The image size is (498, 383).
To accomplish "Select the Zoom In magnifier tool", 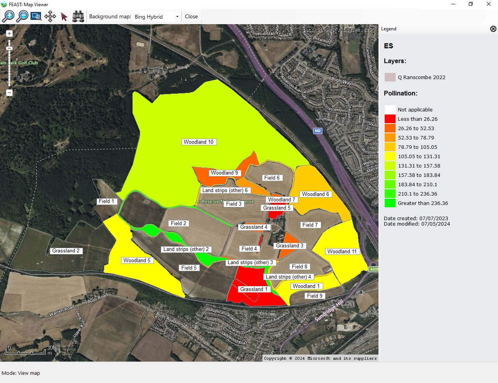I will pos(8,16).
